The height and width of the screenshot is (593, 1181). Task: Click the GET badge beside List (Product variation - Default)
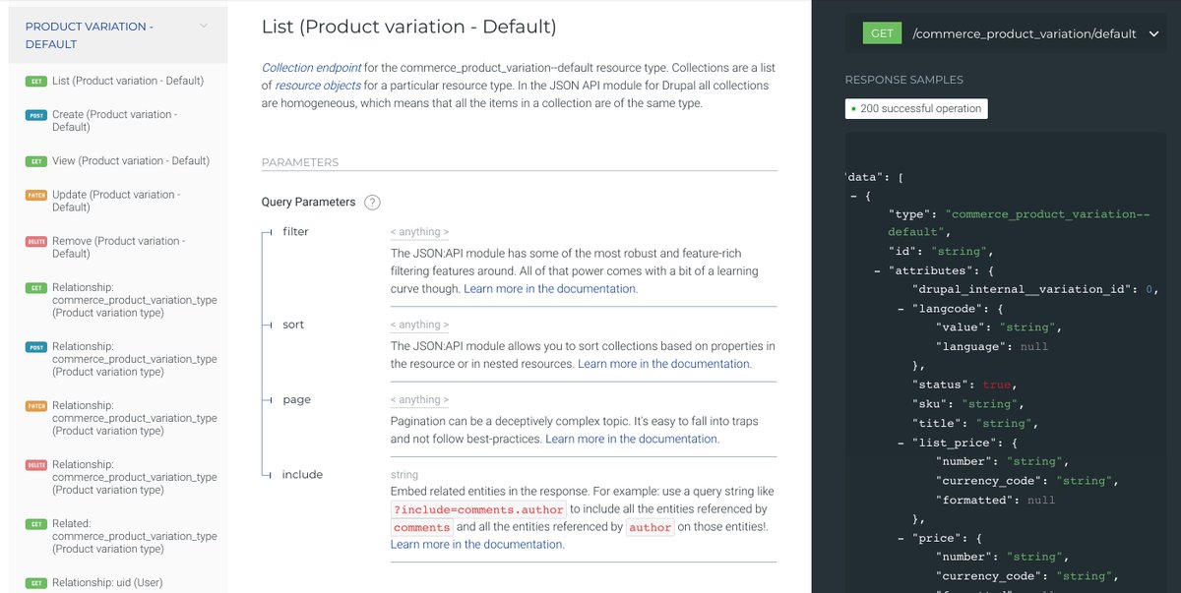pyautogui.click(x=36, y=81)
